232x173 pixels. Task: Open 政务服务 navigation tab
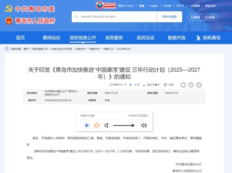tap(114, 38)
